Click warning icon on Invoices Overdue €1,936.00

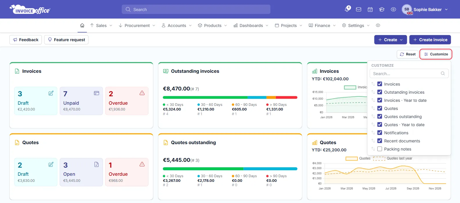click(x=142, y=93)
